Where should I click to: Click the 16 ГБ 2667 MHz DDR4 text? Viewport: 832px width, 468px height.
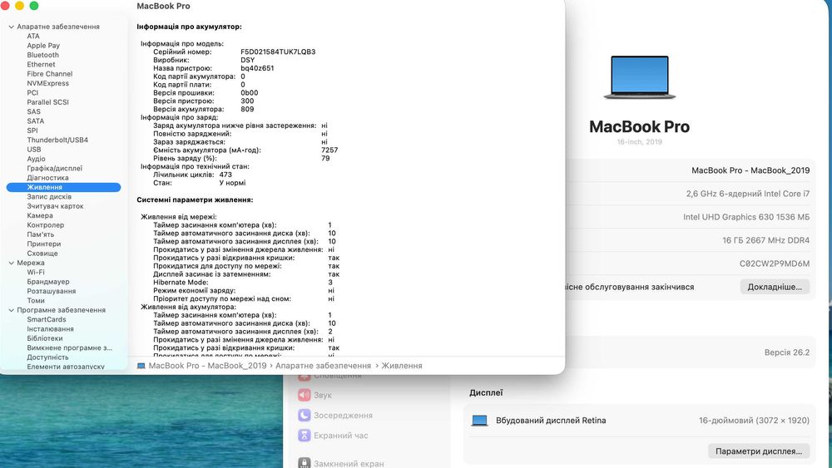coord(765,240)
